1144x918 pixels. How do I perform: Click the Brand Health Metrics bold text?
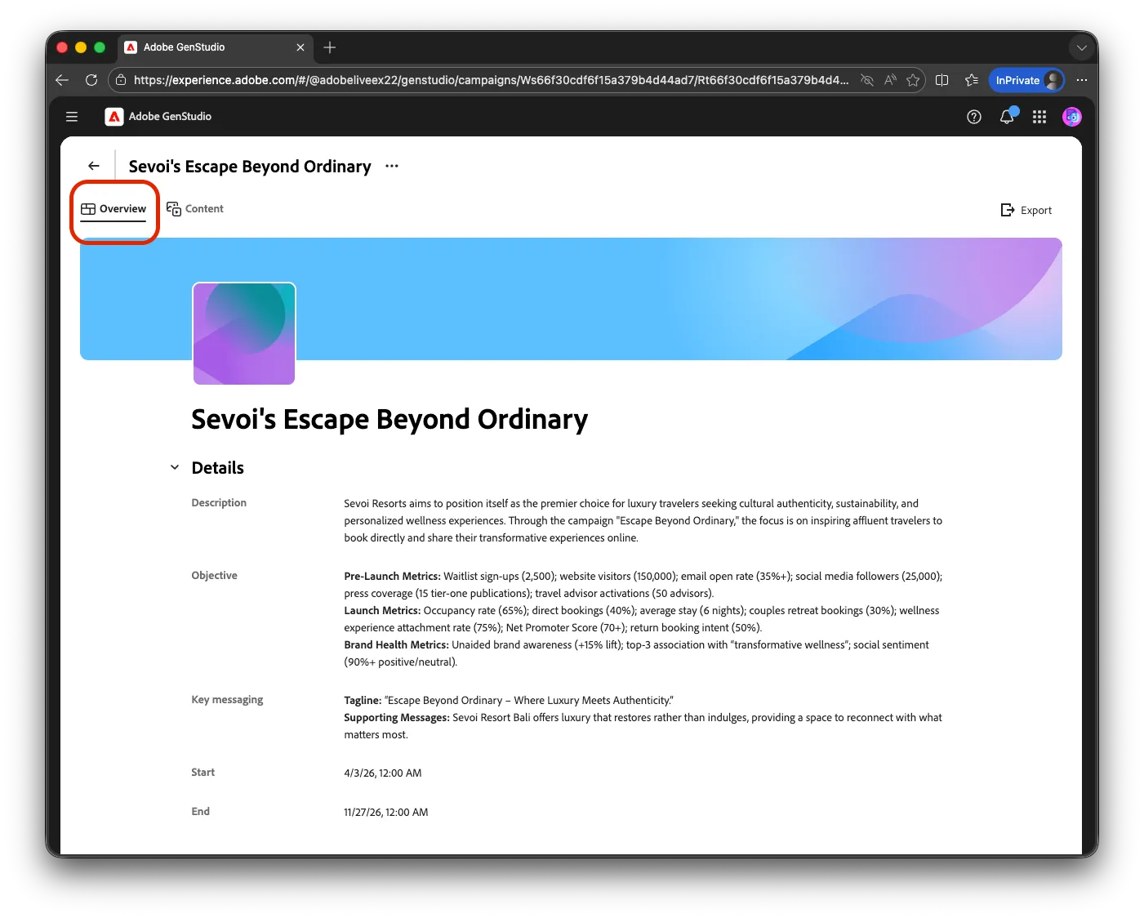tap(396, 645)
